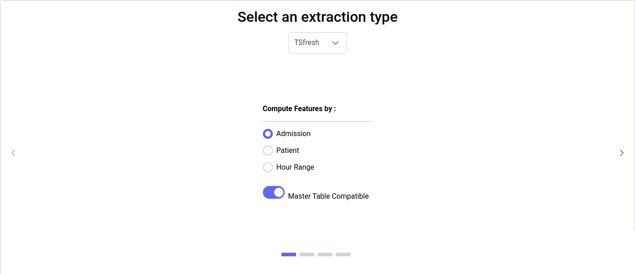Open the TSfresh extraction type dropdown
The height and width of the screenshot is (274, 635).
(x=317, y=43)
